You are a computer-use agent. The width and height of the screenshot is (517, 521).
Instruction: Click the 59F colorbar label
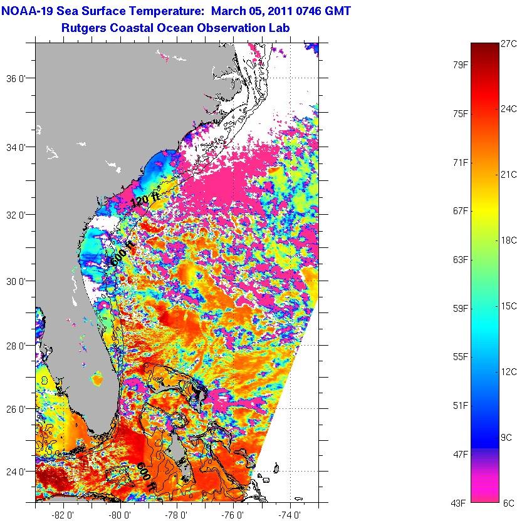click(x=460, y=308)
